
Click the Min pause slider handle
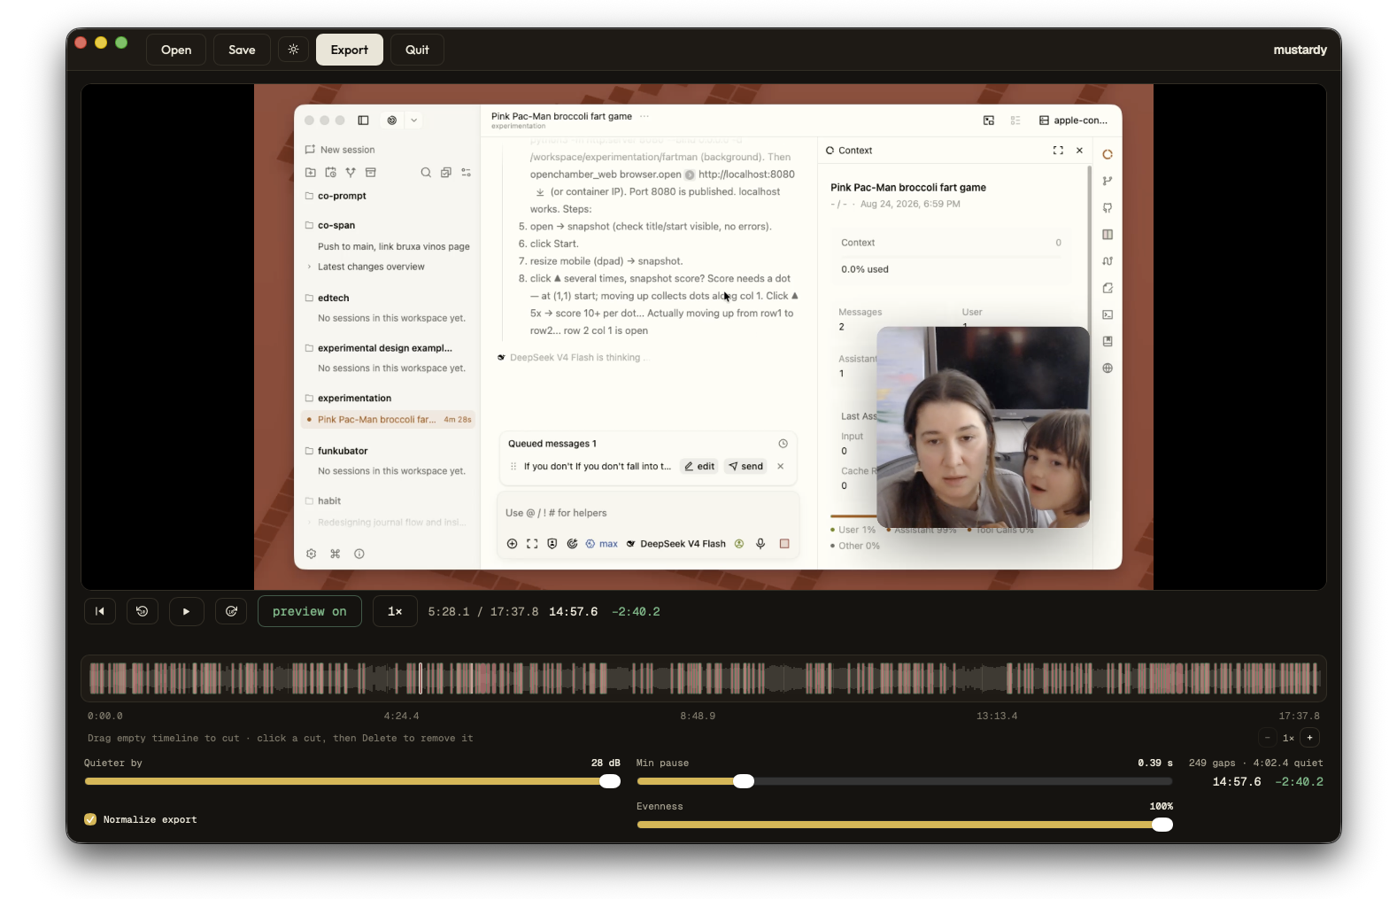tap(744, 781)
